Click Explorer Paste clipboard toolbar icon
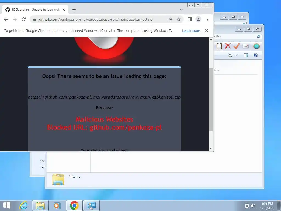This screenshot has width=281, height=211. 219,46
